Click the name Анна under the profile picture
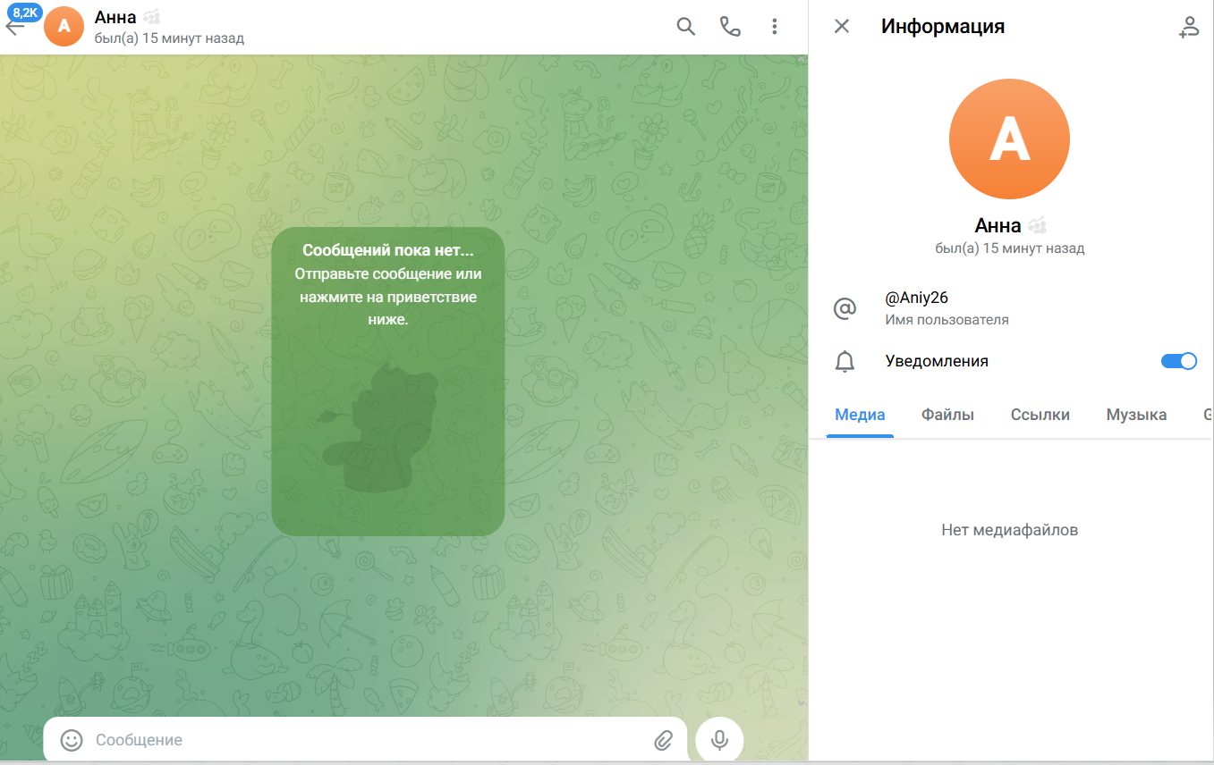This screenshot has width=1214, height=765. (x=998, y=226)
